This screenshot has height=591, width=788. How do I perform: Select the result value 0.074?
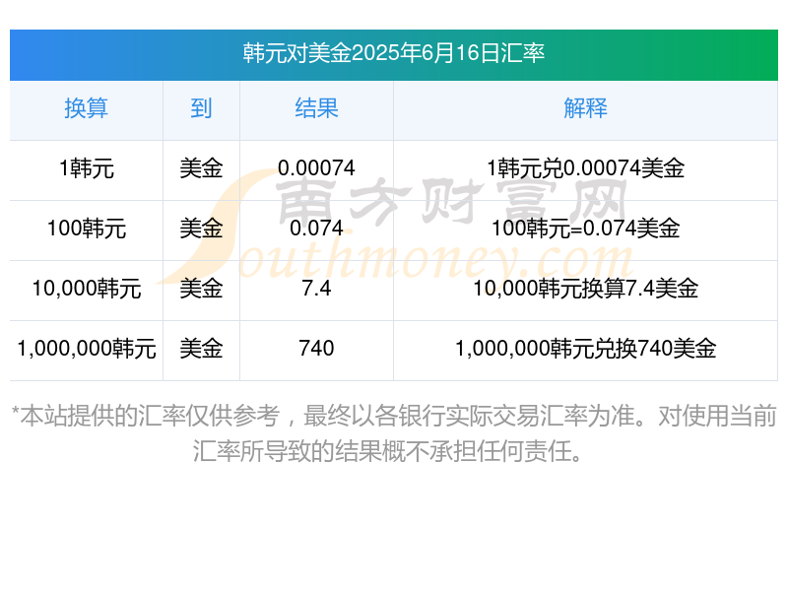(x=316, y=229)
